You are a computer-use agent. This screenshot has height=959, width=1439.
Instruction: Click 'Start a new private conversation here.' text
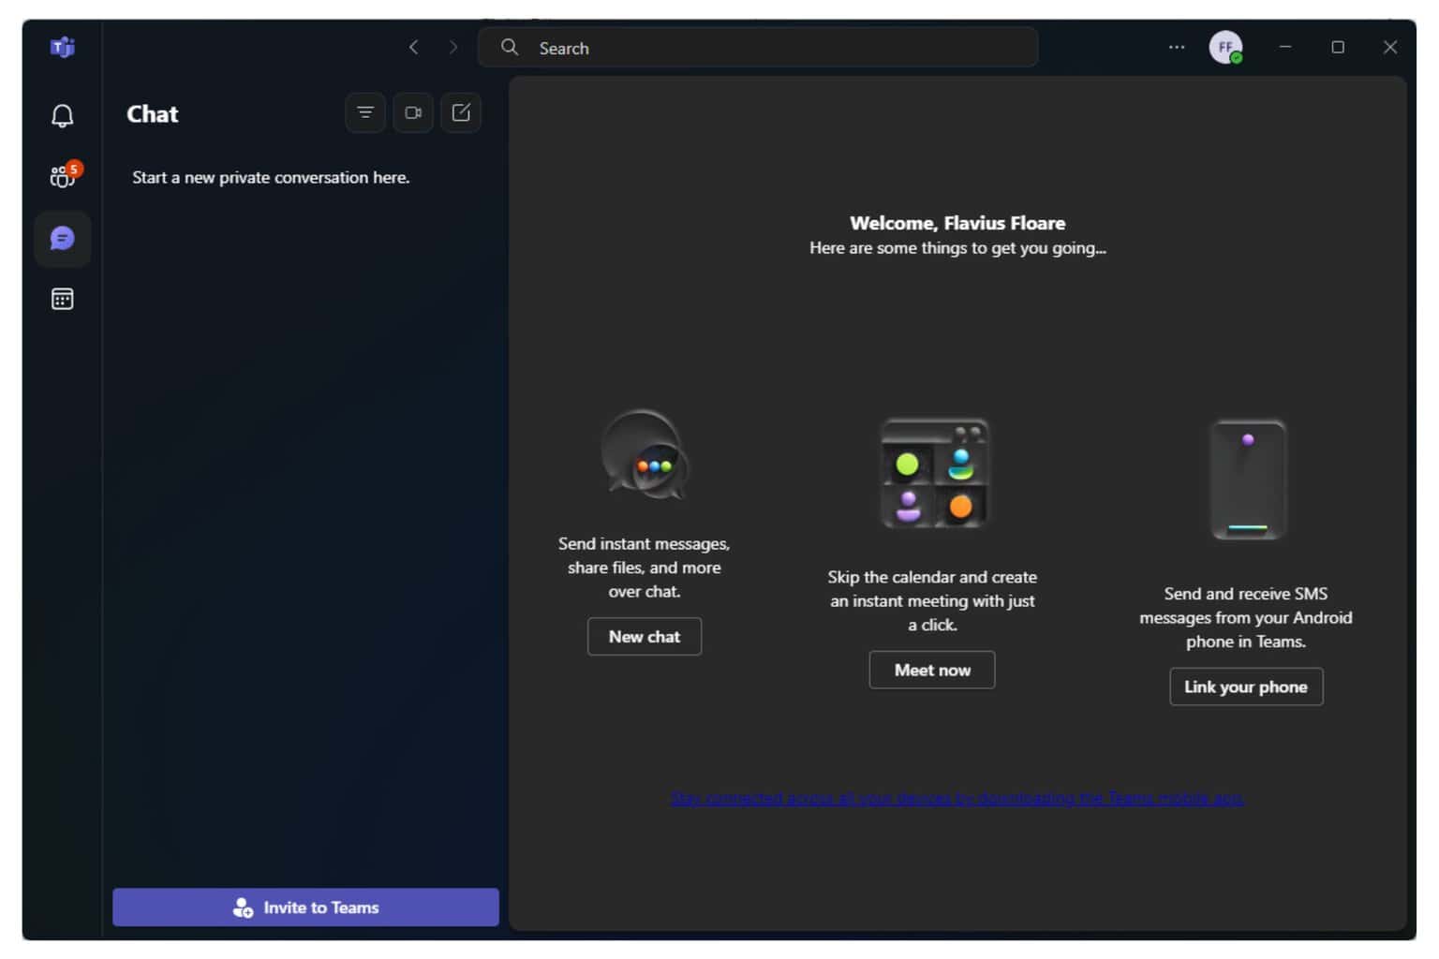271,177
